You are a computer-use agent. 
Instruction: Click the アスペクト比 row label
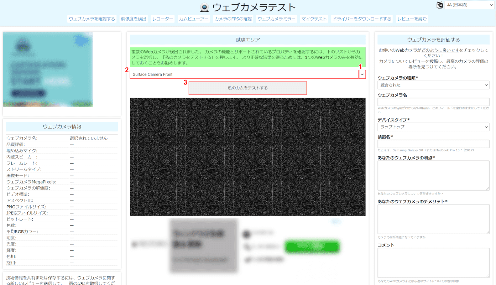(x=20, y=201)
